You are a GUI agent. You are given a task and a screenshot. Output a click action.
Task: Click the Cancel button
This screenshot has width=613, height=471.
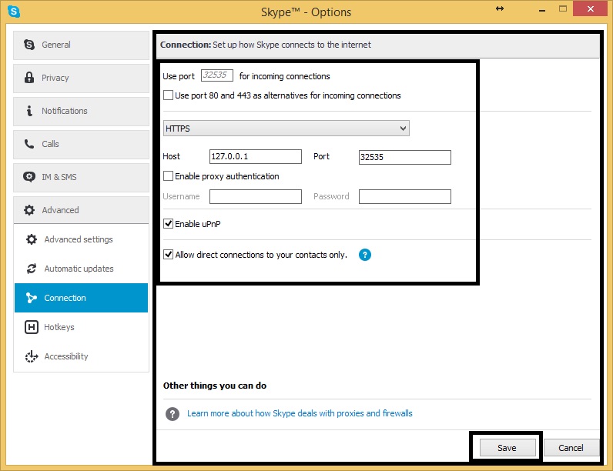pos(571,448)
